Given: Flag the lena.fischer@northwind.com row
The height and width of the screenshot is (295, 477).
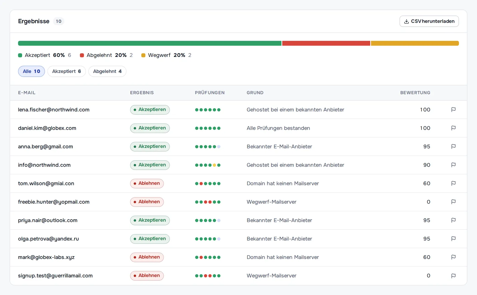Looking at the screenshot, I should click(453, 110).
